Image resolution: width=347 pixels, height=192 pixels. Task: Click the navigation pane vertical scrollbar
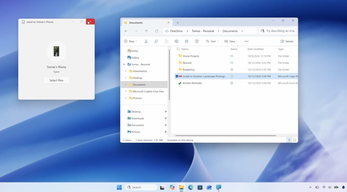pyautogui.click(x=169, y=75)
